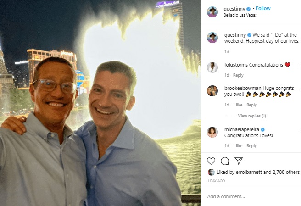Share post via paper plane icon
The image size is (301, 206).
coord(239,161)
